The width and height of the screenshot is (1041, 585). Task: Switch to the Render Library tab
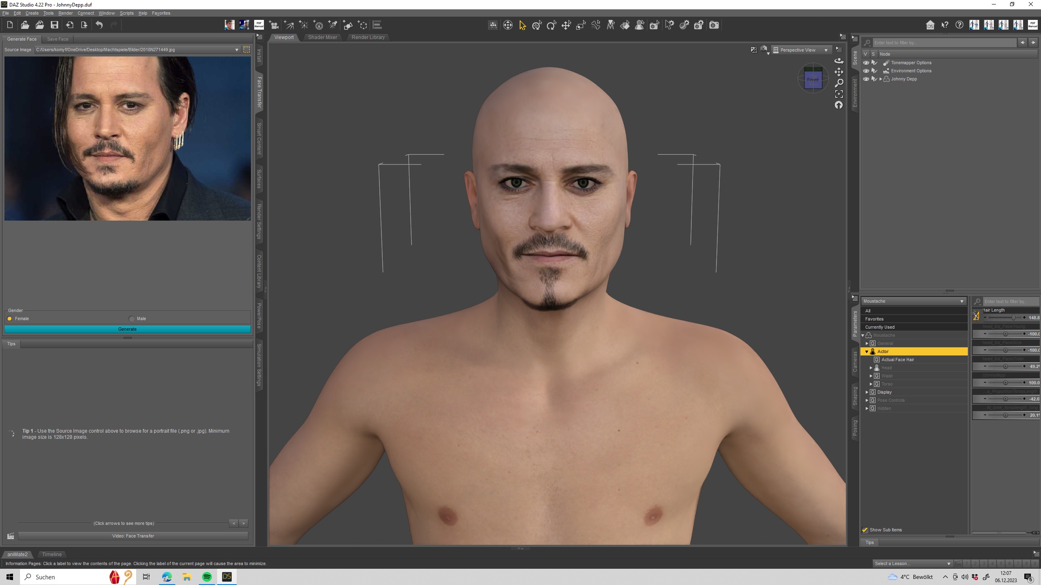(x=368, y=37)
